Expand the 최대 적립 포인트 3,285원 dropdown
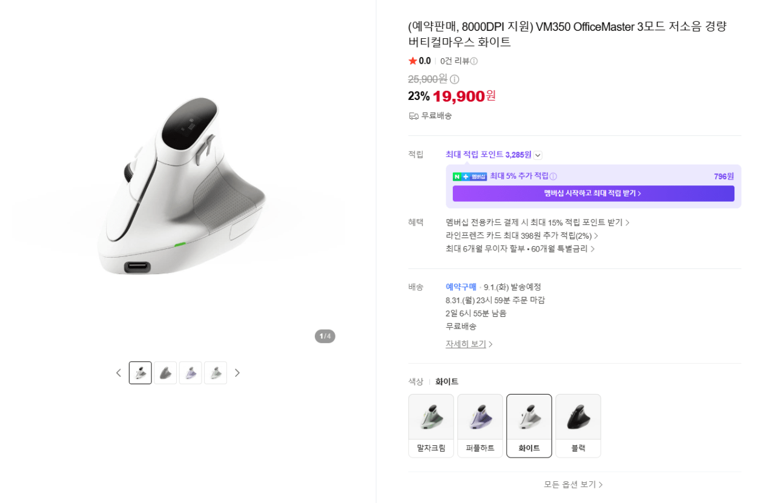Image resolution: width=775 pixels, height=503 pixels. pyautogui.click(x=538, y=155)
